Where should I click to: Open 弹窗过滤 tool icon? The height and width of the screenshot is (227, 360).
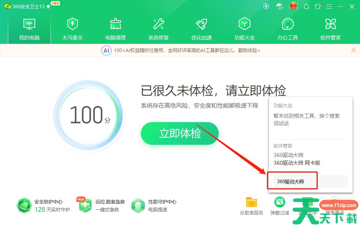click(280, 202)
